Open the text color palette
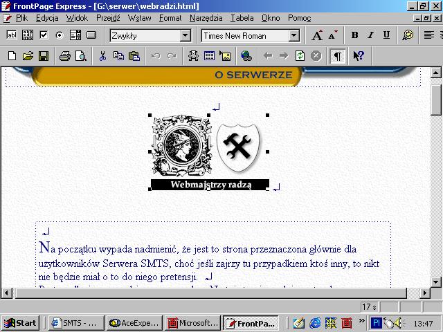 tap(408, 35)
